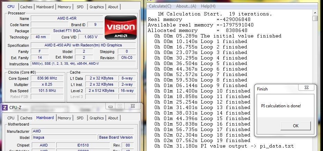
Task: Switch to the CPU tab in the Motherboard window
Action: pos(11,118)
